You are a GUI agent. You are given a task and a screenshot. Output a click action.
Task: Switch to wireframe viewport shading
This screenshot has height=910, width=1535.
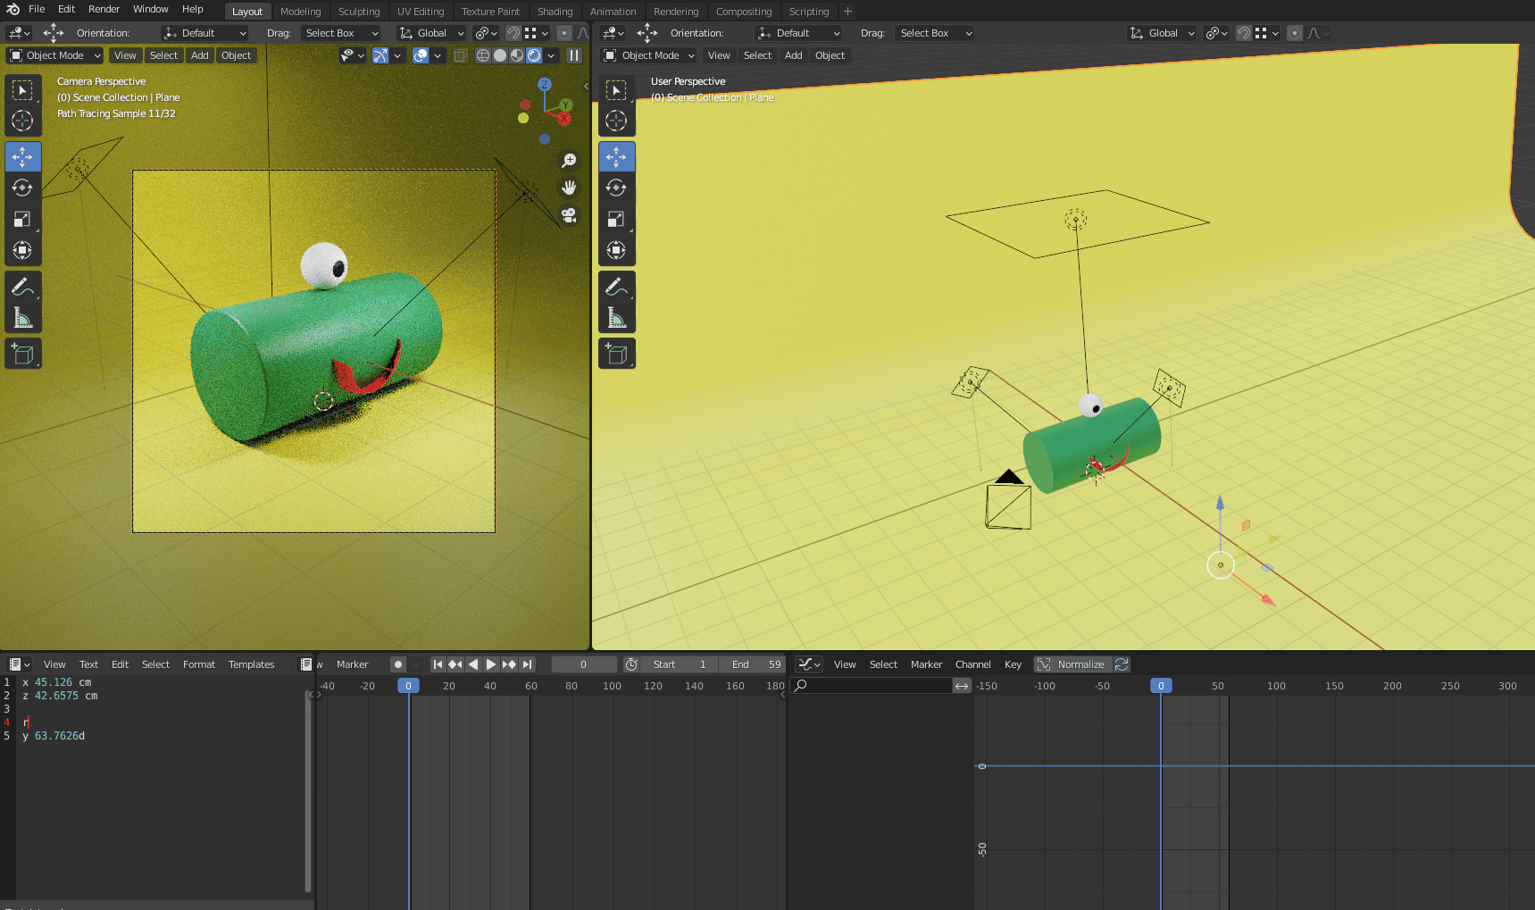coord(483,55)
